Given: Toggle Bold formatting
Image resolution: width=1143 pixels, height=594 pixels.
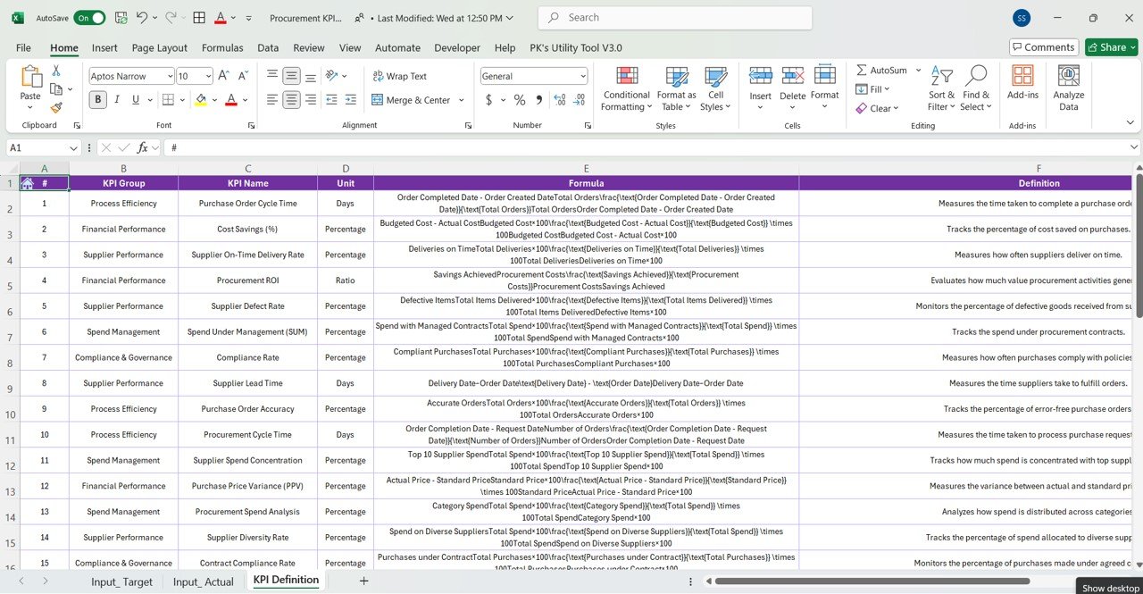Looking at the screenshot, I should pos(98,100).
